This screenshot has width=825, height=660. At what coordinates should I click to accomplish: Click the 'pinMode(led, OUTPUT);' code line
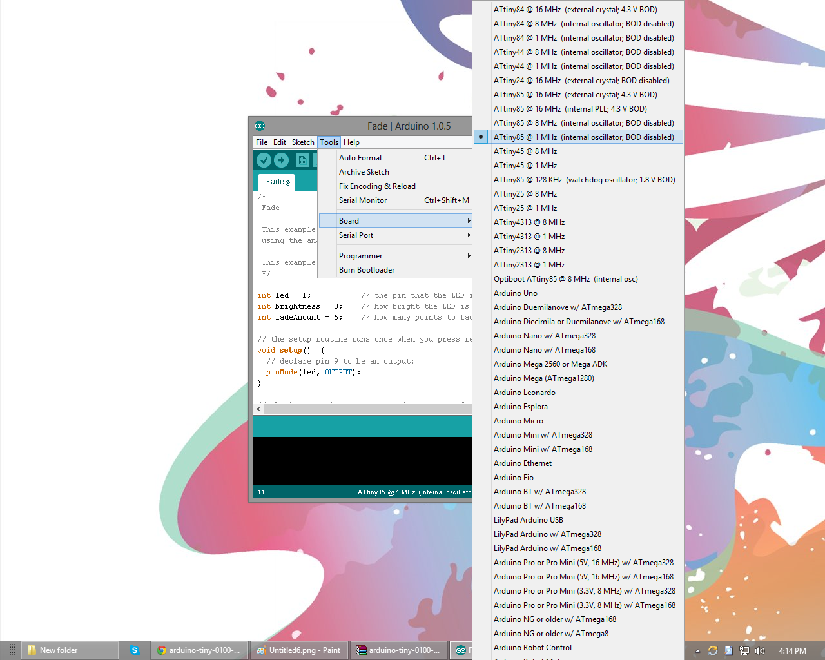[313, 372]
